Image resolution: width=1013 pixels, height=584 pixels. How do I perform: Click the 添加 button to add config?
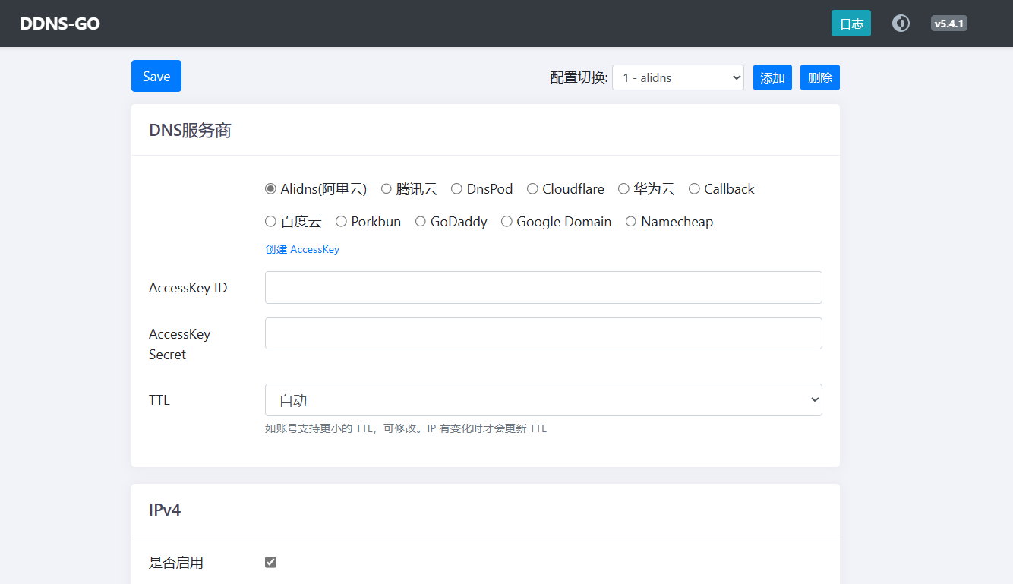pos(772,77)
